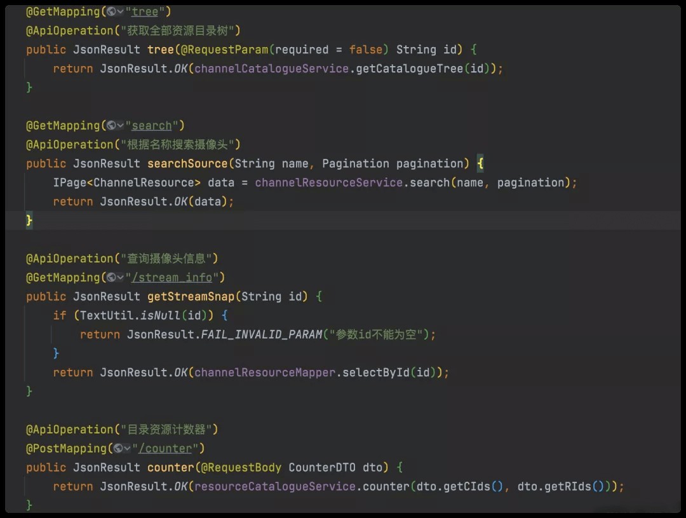The width and height of the screenshot is (686, 518).
Task: Place the cursor on the searchSource method name
Action: (x=187, y=164)
